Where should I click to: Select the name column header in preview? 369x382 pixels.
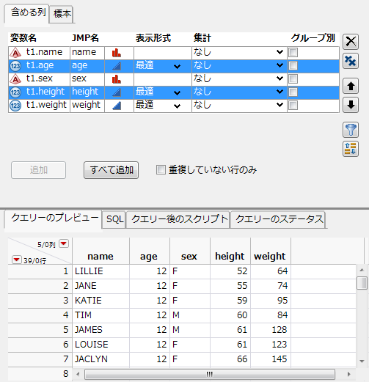101,251
